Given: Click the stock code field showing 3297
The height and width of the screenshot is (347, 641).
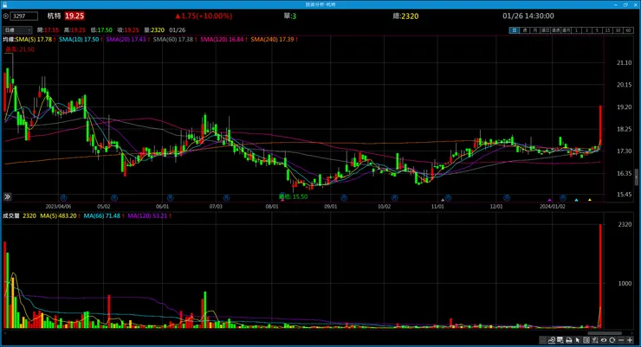Looking at the screenshot, I should pos(24,16).
